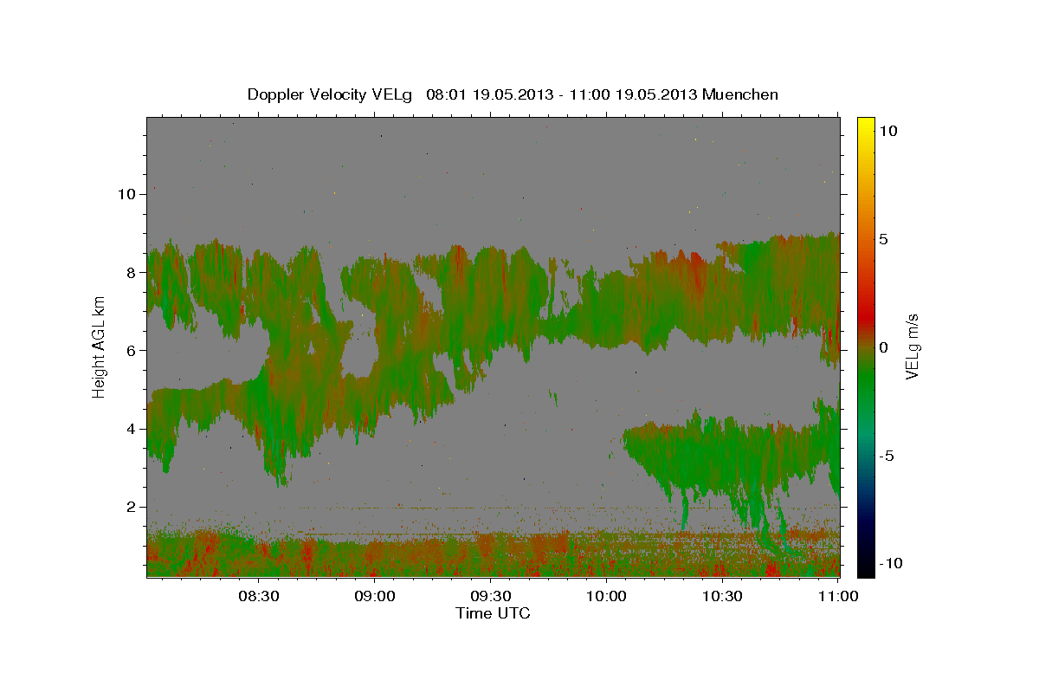Click the colorbar tick label -10
Viewport: 1039px width, 693px height.
click(891, 564)
